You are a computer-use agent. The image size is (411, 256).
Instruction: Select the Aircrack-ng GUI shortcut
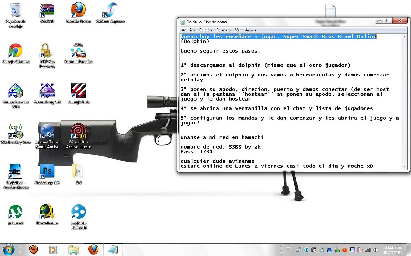click(47, 94)
